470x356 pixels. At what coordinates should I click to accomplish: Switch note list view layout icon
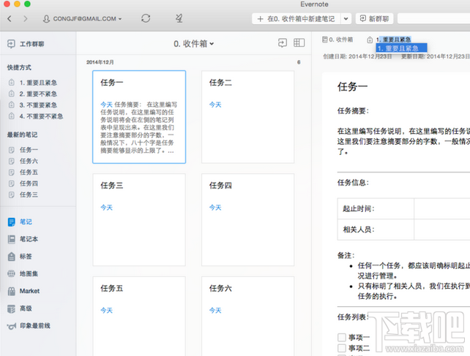299,44
